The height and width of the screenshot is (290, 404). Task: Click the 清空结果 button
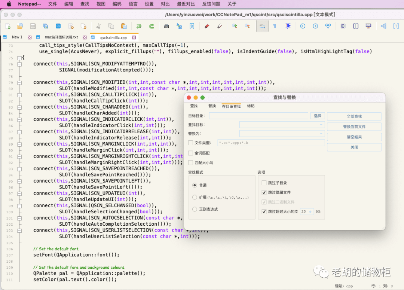coord(354,137)
